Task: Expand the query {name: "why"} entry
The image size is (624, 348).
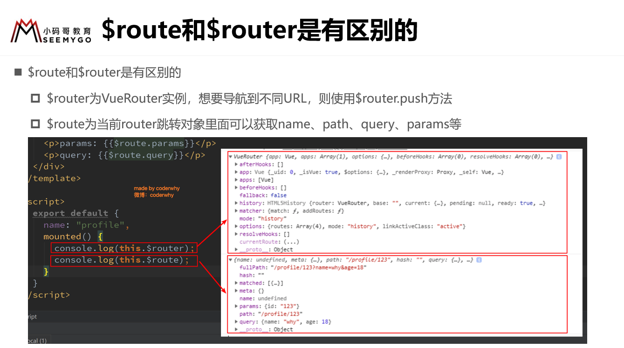Action: click(236, 322)
